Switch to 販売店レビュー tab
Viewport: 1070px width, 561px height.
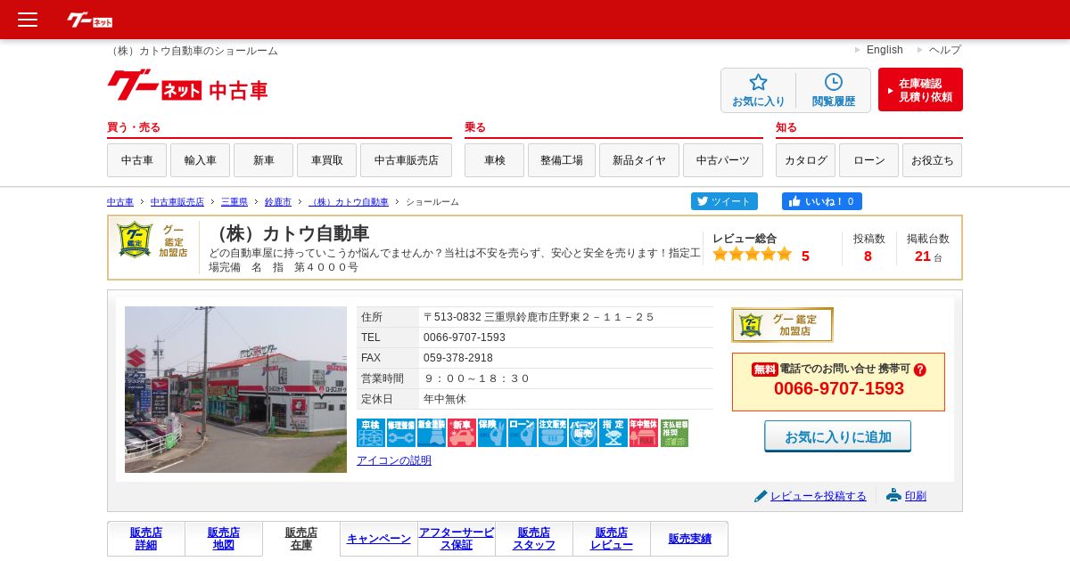click(612, 539)
